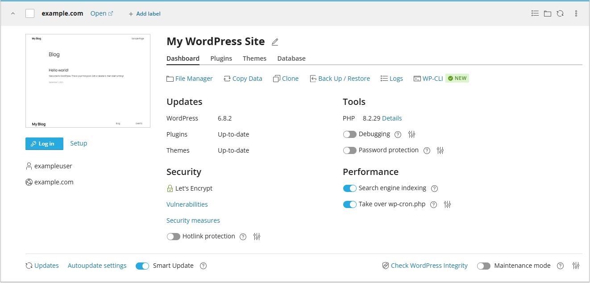Screen dimensions: 590x283
Task: Click the NEW badge beside WP-CLI
Action: click(457, 78)
